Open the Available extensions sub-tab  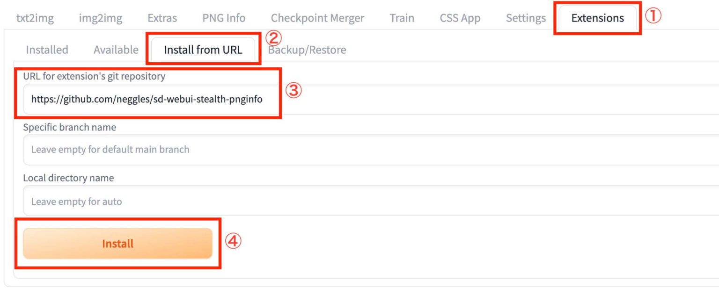116,50
